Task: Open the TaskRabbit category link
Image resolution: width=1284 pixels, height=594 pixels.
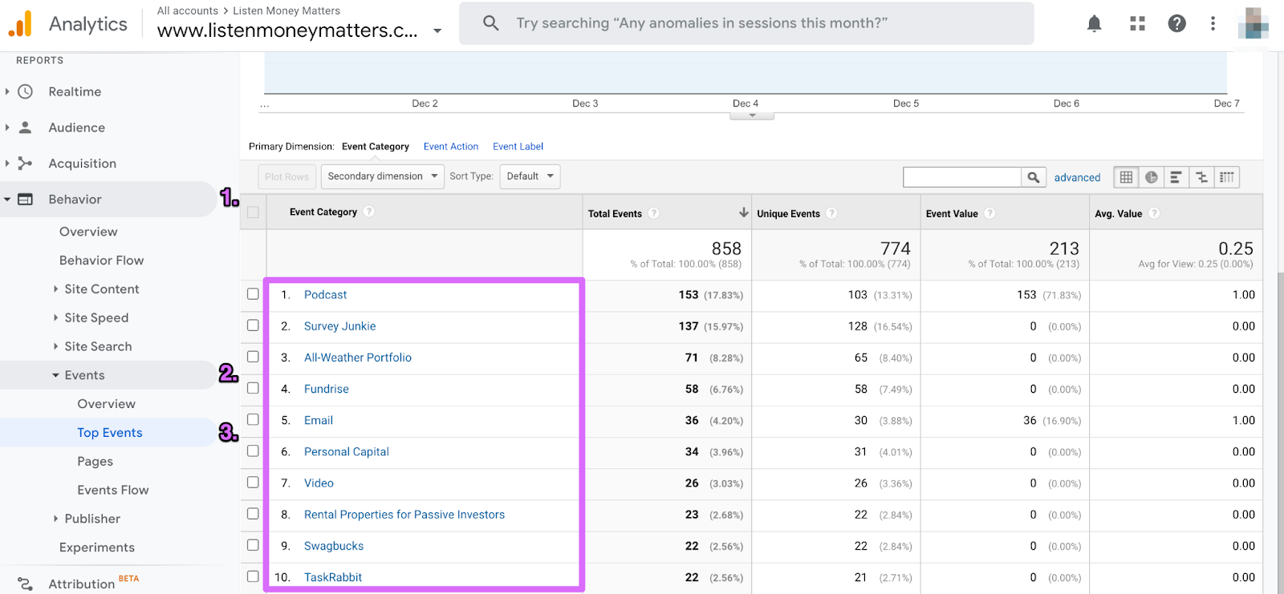Action: [333, 577]
